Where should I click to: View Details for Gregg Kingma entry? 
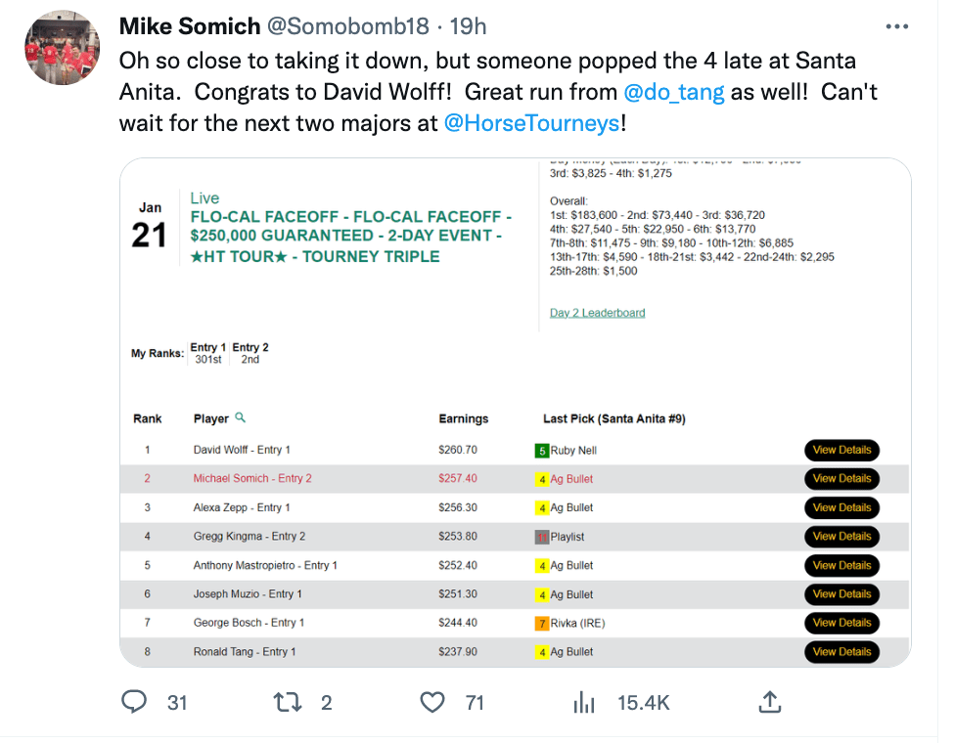pos(841,537)
